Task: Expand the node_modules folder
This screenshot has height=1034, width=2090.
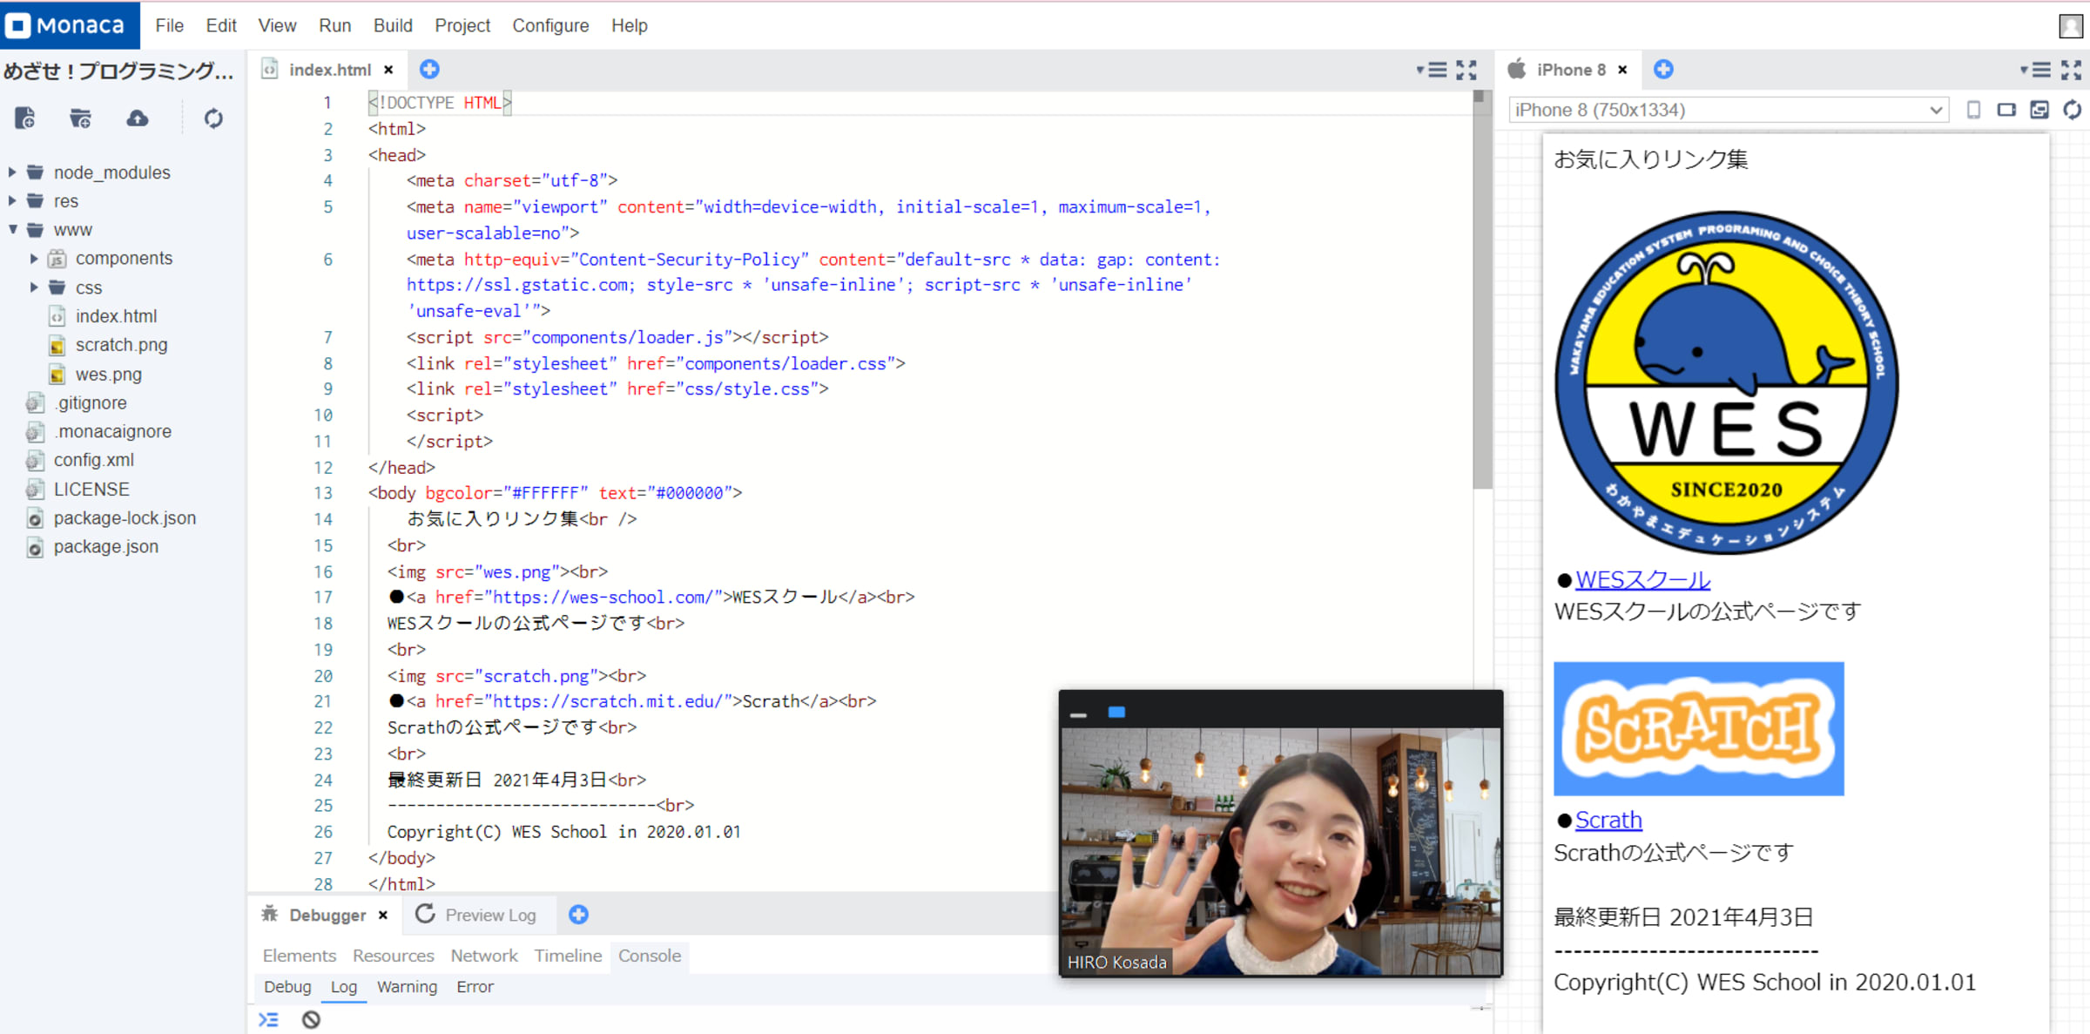Action: [12, 172]
